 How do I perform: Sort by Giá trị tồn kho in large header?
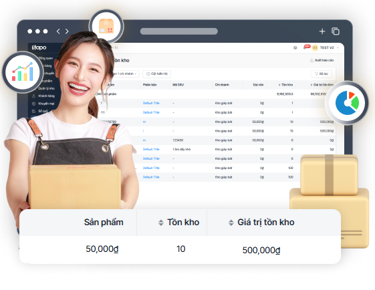coord(261,223)
